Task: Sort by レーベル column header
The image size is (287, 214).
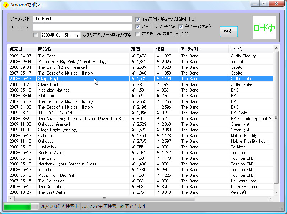Action: tap(251, 49)
